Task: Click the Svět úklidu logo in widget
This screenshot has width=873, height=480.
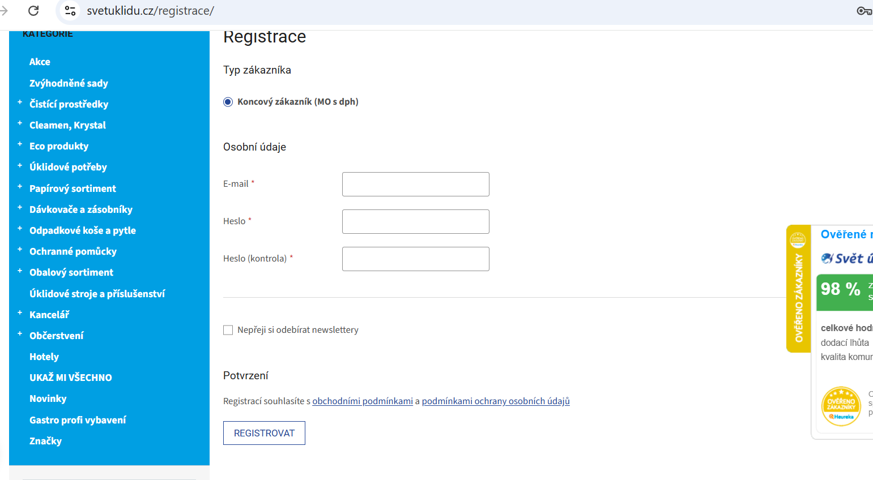Action: tap(847, 259)
